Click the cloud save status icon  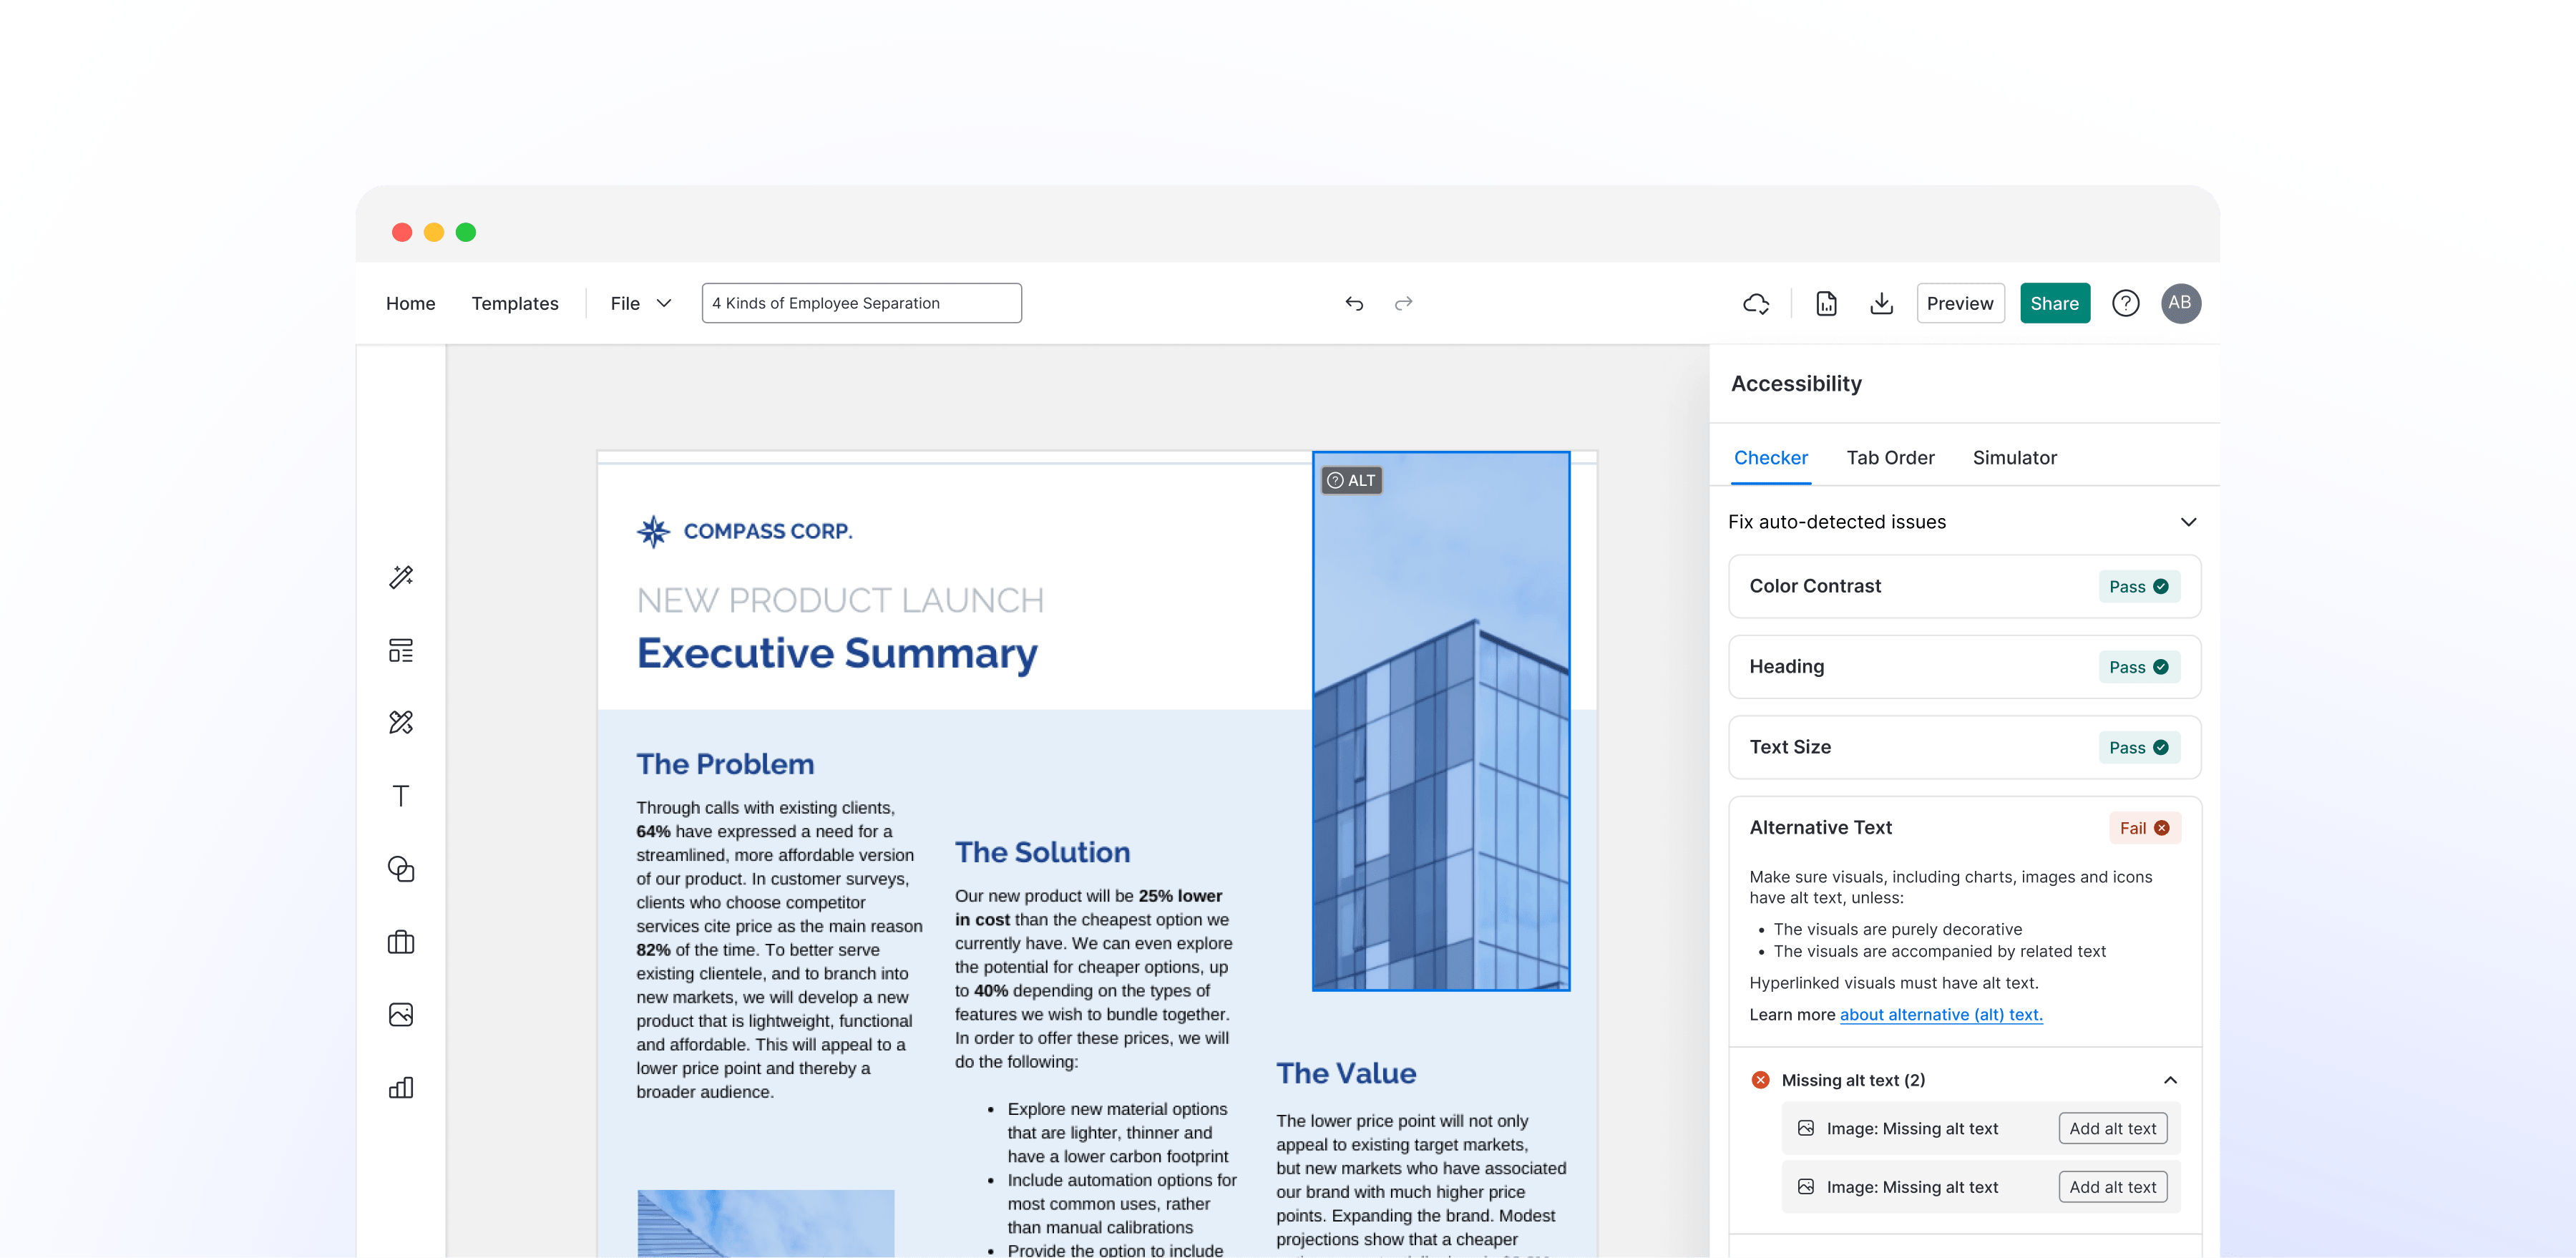click(1756, 303)
